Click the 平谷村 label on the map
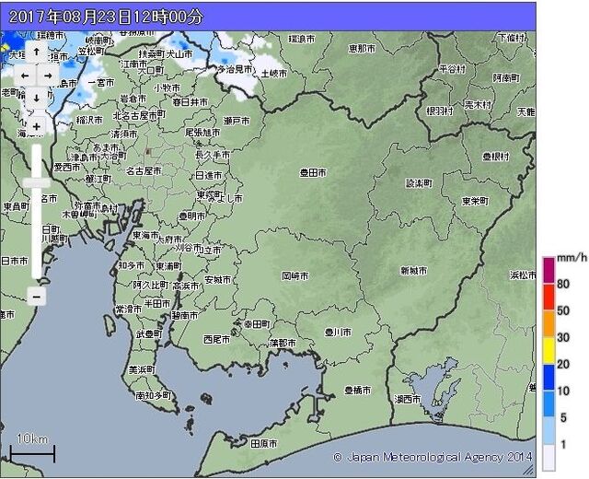The image size is (589, 479). click(x=453, y=69)
